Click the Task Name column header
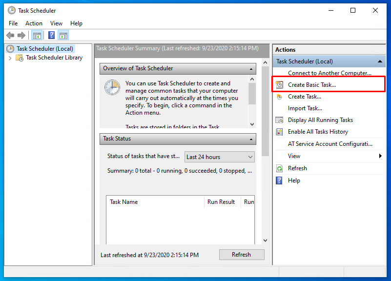Image resolution: width=391 pixels, height=281 pixels. (155, 202)
